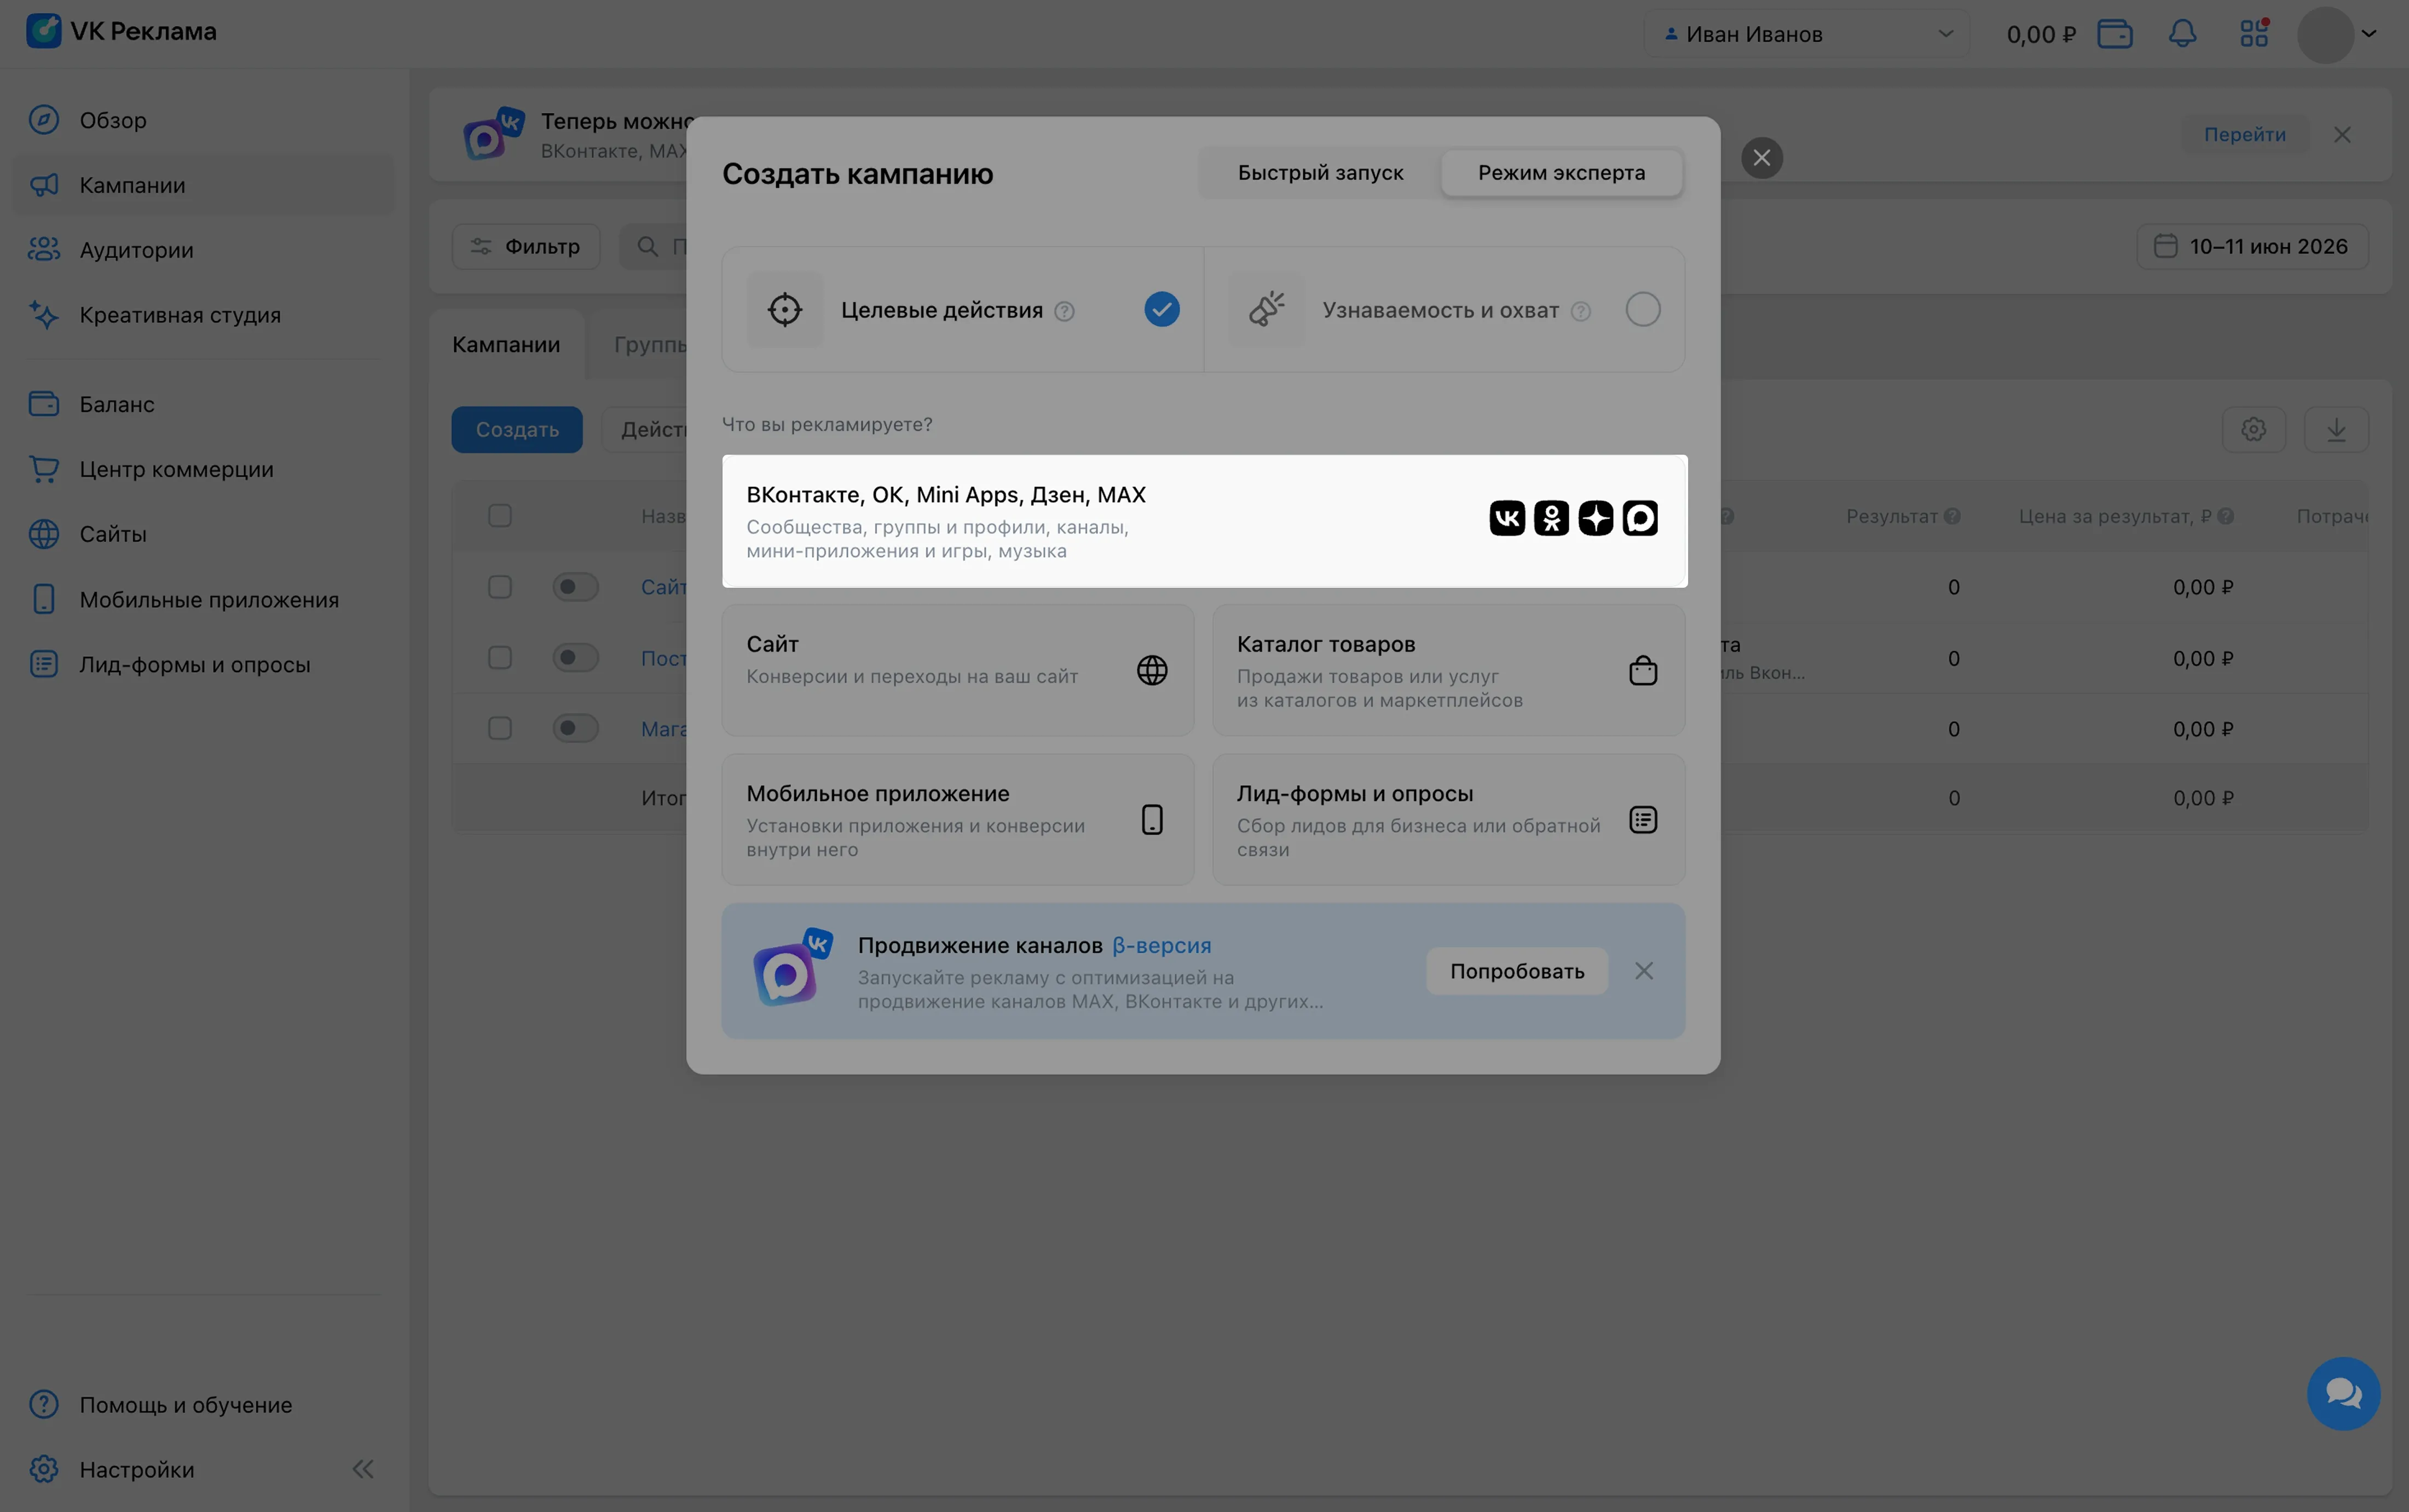The width and height of the screenshot is (2409, 1512).
Task: Choose the Мобильное приложение advertising option
Action: (958, 819)
